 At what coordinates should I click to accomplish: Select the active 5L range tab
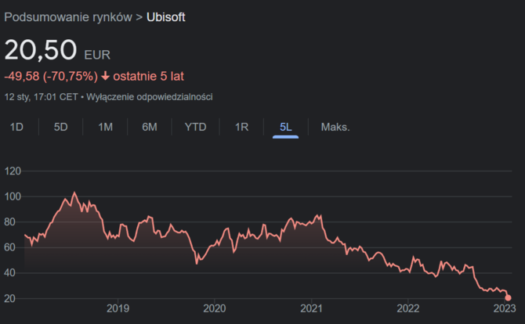(x=285, y=127)
